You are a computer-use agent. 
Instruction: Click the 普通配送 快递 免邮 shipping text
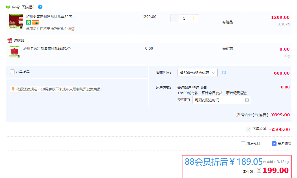point(192,87)
